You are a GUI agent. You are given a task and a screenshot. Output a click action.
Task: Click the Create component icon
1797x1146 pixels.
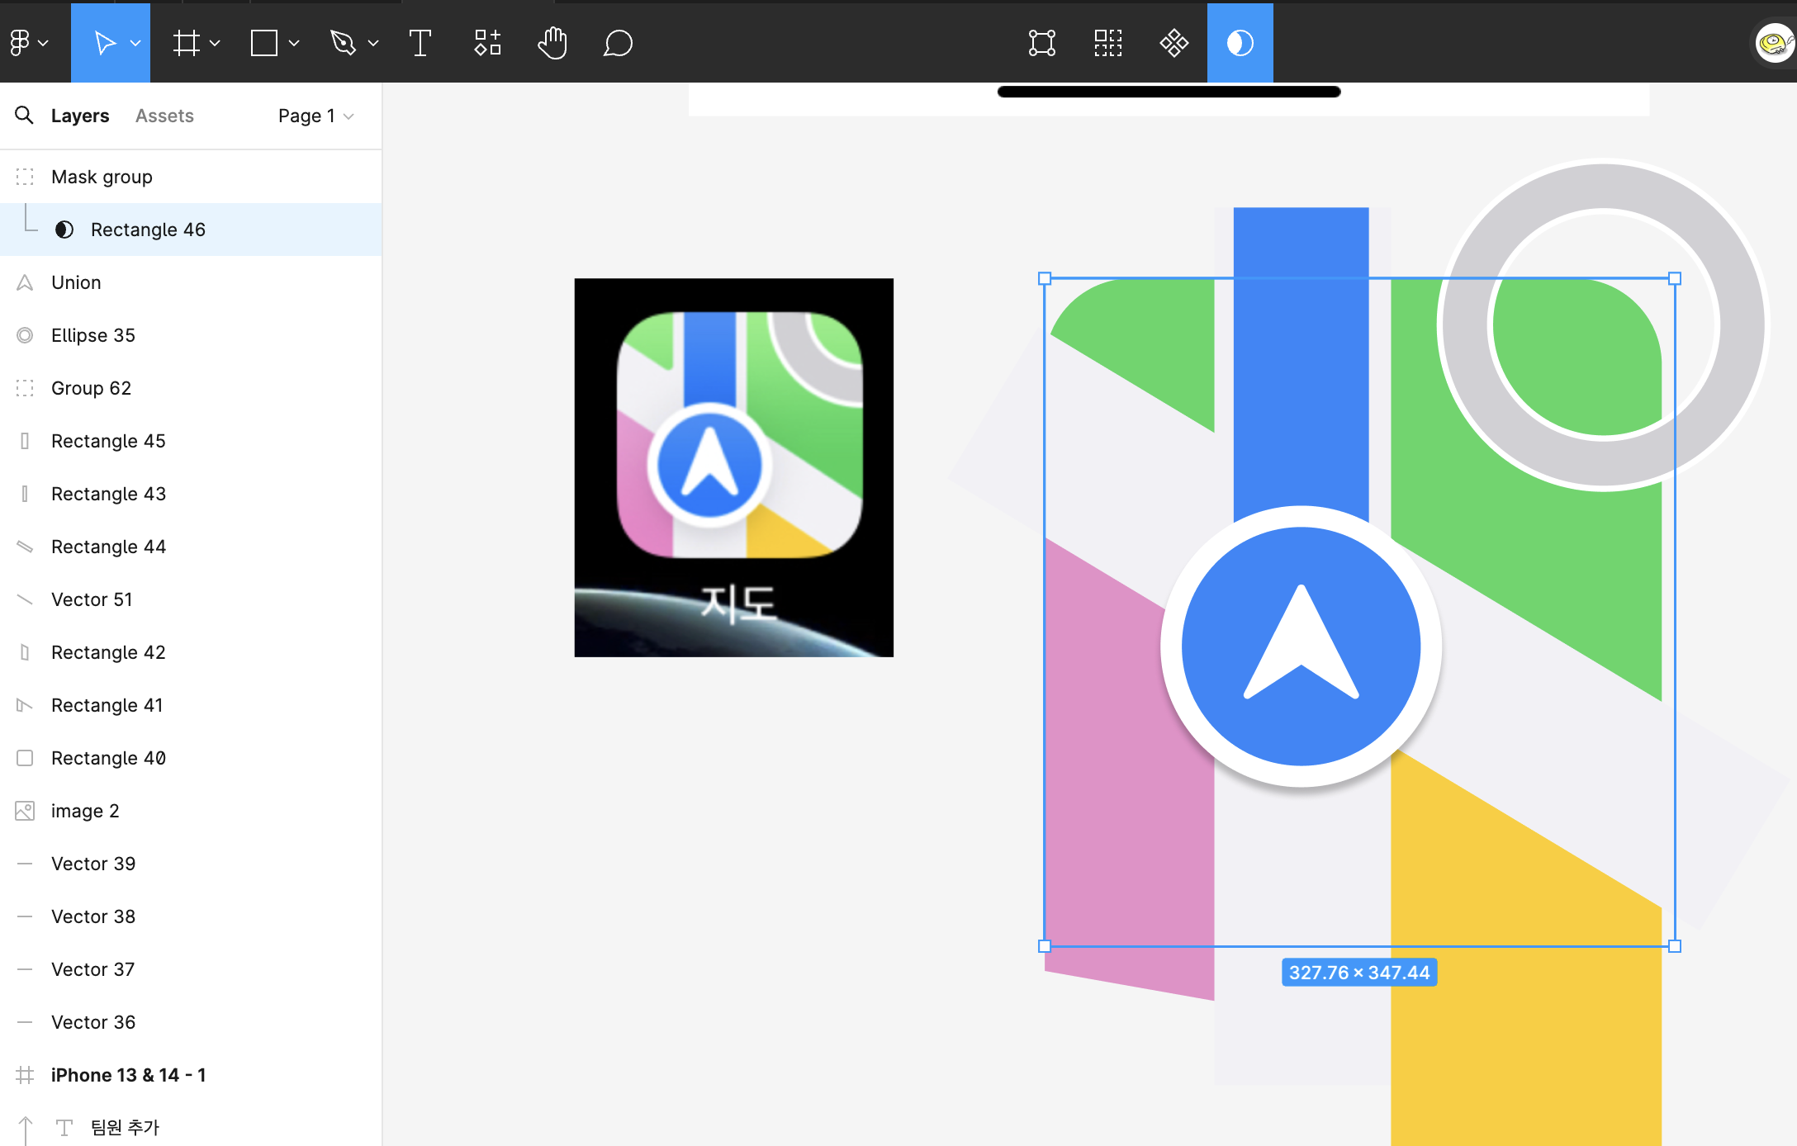pos(1174,43)
